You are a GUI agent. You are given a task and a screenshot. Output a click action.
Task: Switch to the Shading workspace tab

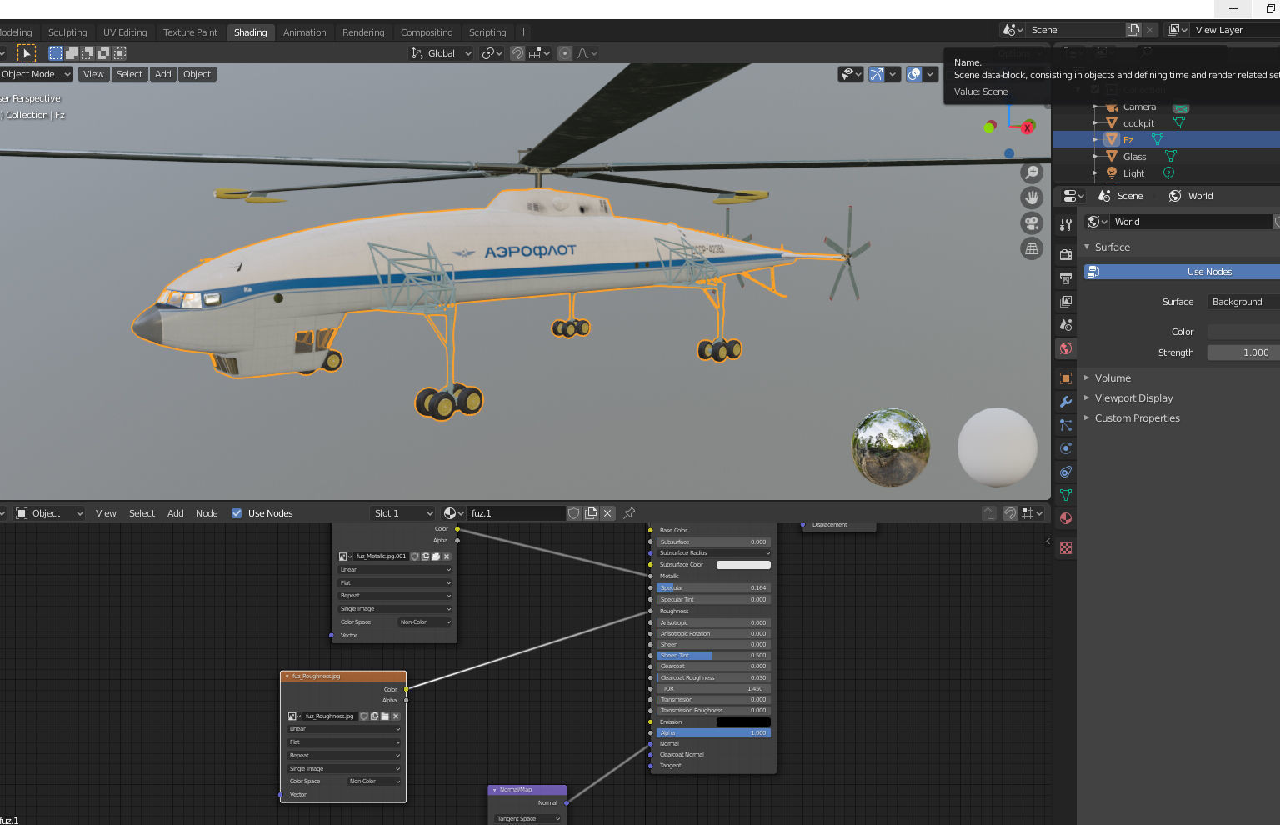pos(250,32)
